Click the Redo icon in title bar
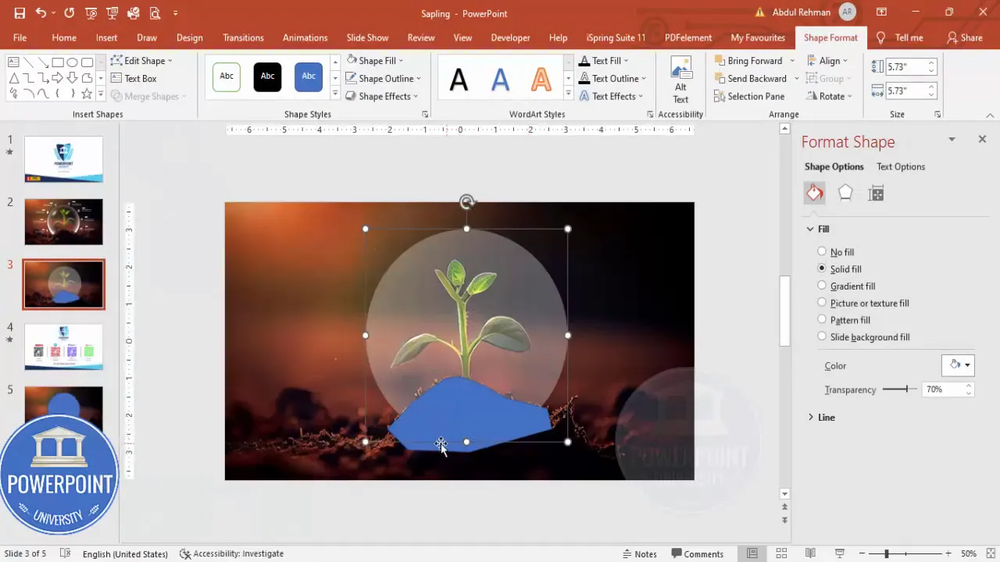Image resolution: width=1000 pixels, height=562 pixels. 70,13
